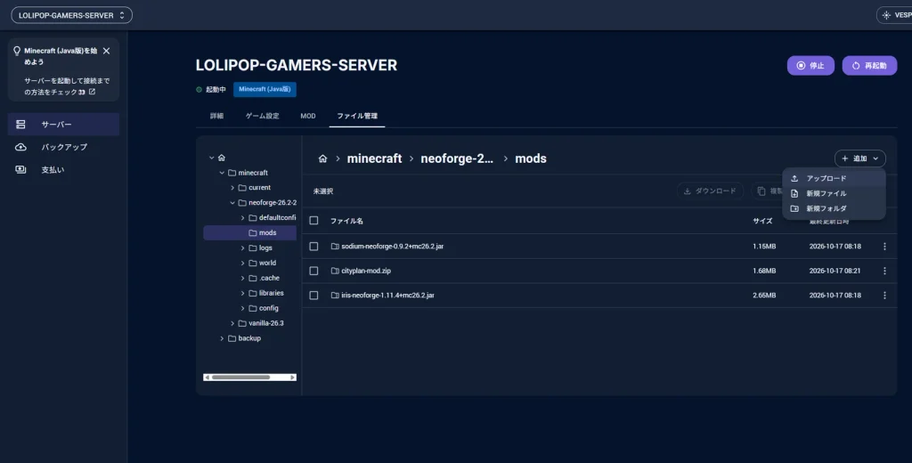The height and width of the screenshot is (463, 912).
Task: Expand the logs folder chevron
Action: point(242,248)
